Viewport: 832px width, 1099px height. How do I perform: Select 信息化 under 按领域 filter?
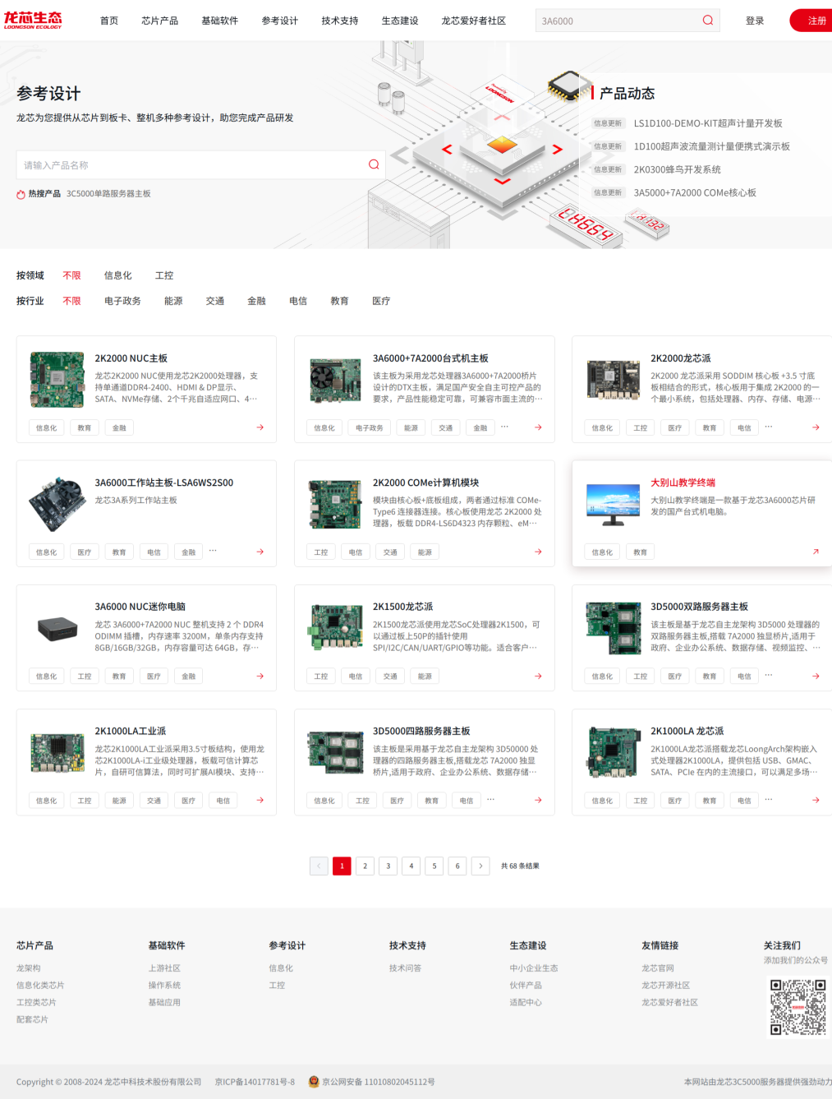(x=117, y=275)
